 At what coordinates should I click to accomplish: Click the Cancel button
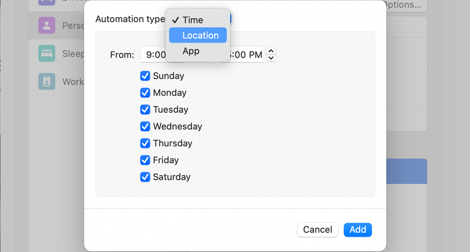[317, 230]
